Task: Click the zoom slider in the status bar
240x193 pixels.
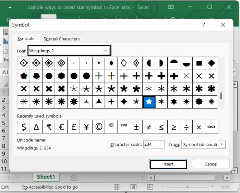Action: (188, 187)
